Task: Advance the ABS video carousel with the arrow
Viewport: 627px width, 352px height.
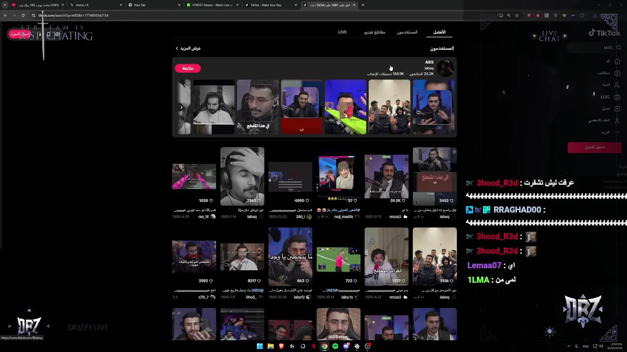Action: point(181,107)
